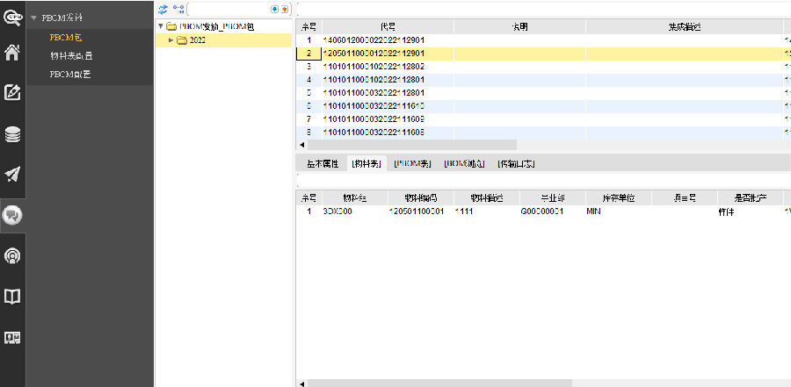
Task: Collapse the PBOM root folder in tree
Action: click(160, 26)
